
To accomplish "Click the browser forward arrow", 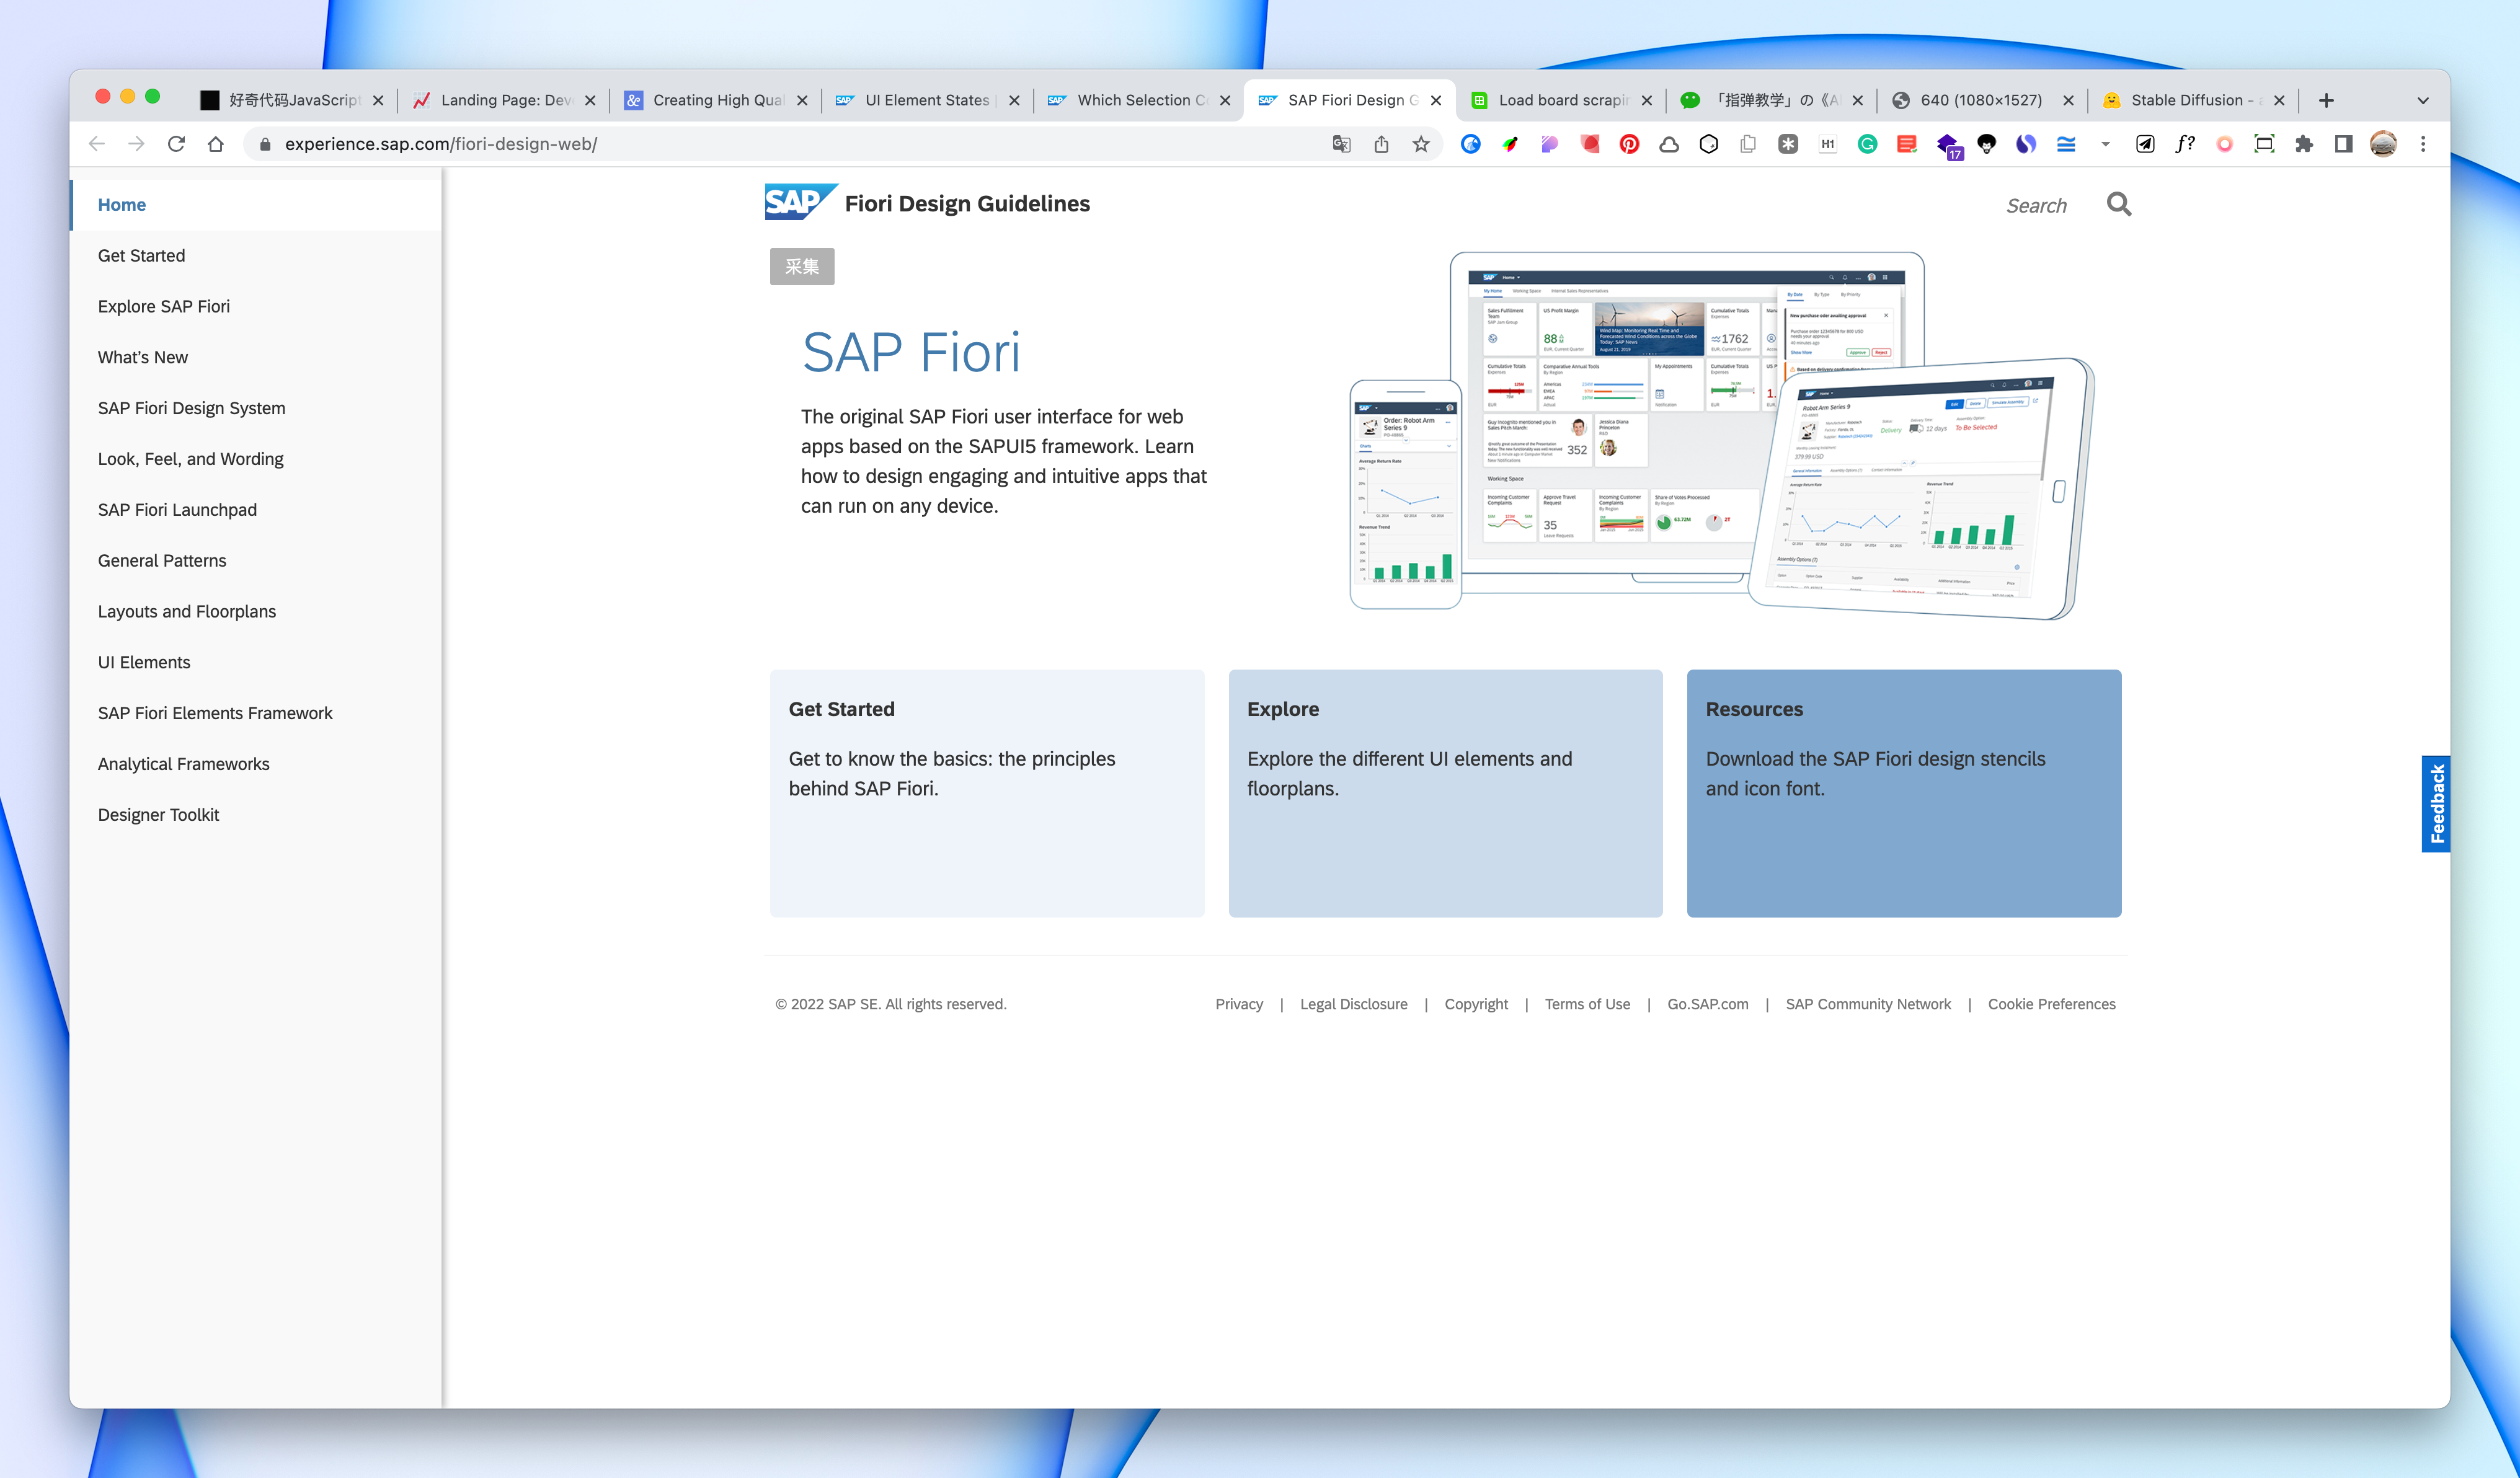I will pyautogui.click(x=136, y=144).
